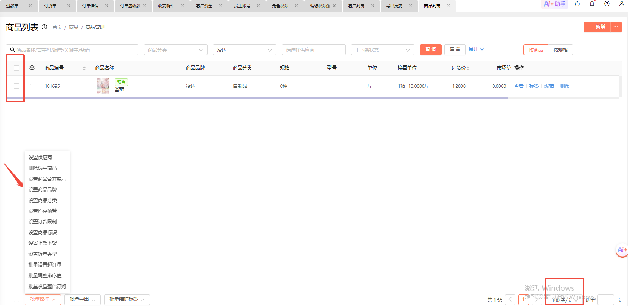The width and height of the screenshot is (628, 306).
Task: Click the 查询 search button
Action: 431,49
